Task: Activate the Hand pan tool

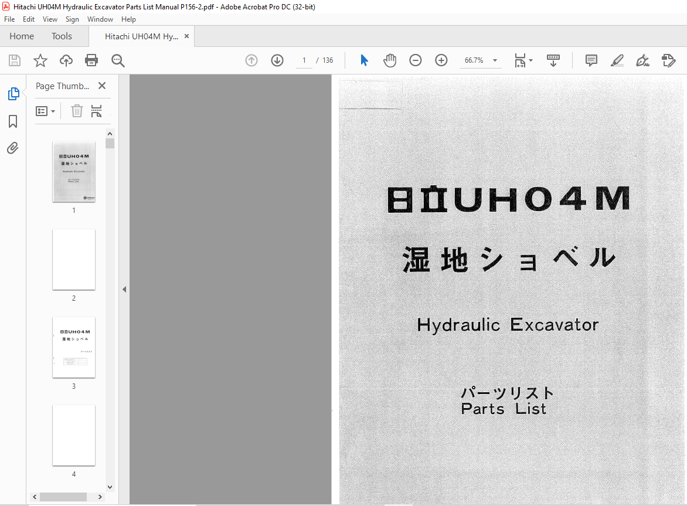Action: pyautogui.click(x=389, y=60)
